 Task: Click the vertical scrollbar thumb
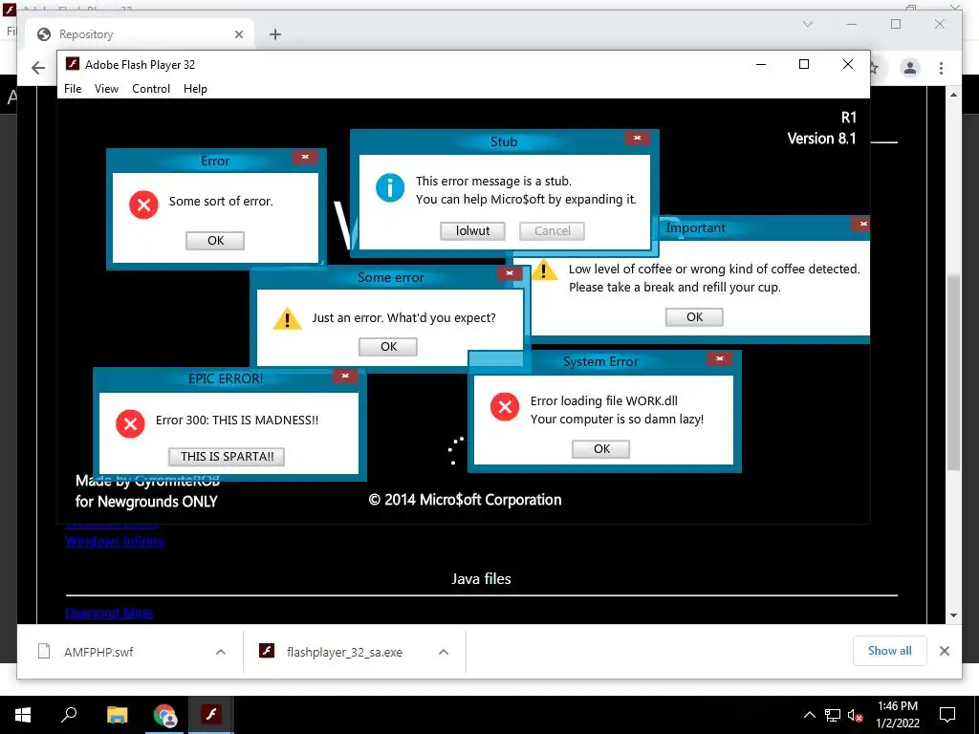(x=953, y=373)
